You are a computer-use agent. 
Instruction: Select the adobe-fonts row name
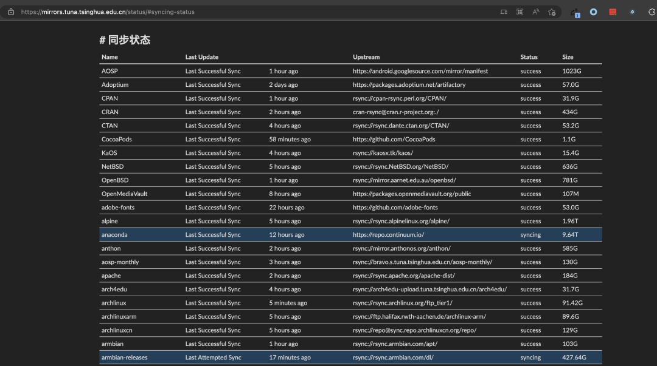click(x=118, y=208)
